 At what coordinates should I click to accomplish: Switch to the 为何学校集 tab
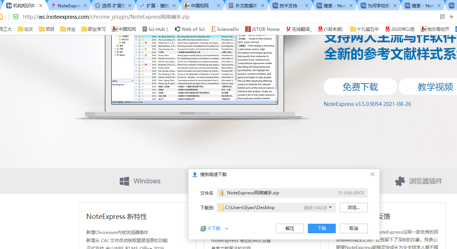pos(378,6)
